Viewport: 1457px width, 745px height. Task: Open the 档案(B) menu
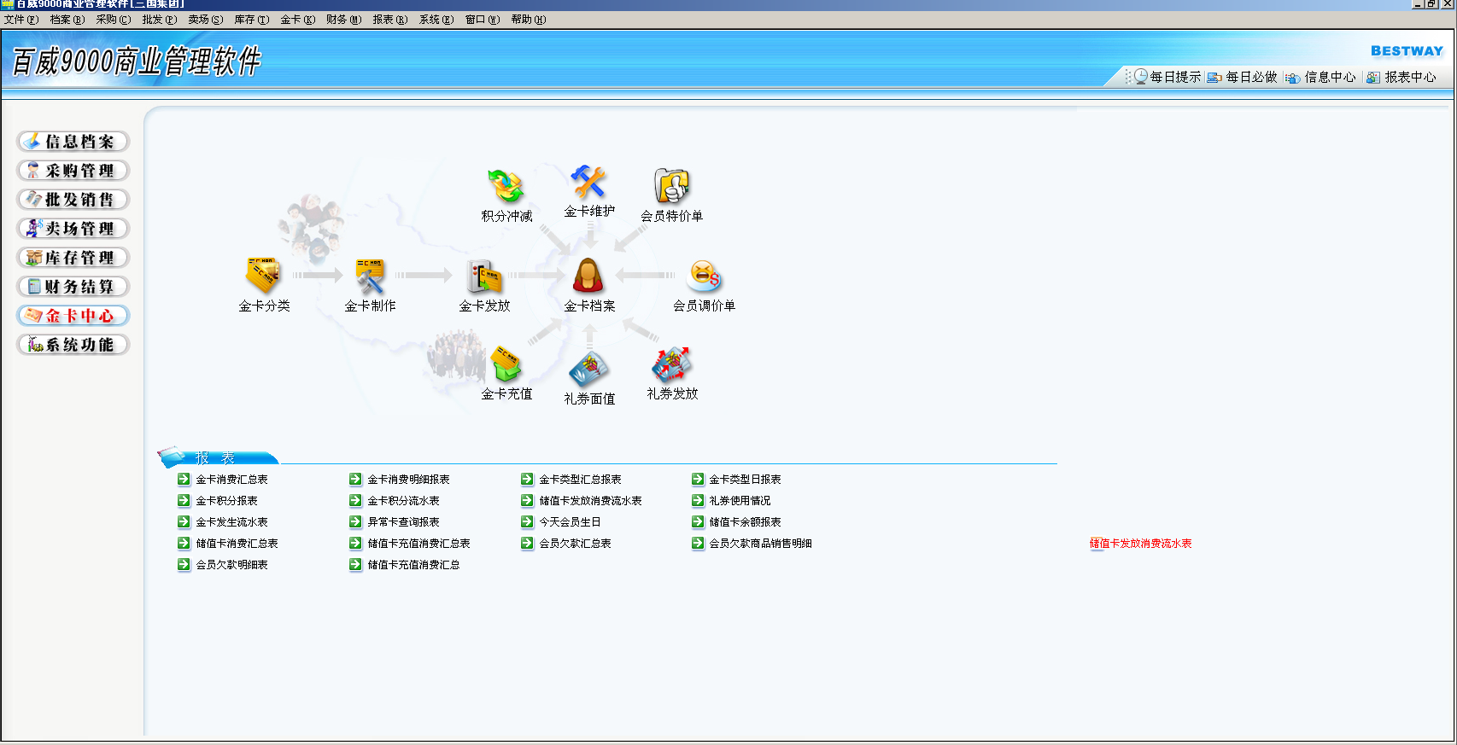point(67,20)
